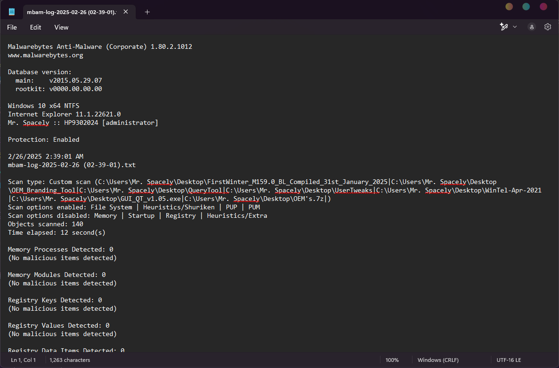Click the 1,263 characters status entry
The width and height of the screenshot is (559, 368).
coord(70,360)
